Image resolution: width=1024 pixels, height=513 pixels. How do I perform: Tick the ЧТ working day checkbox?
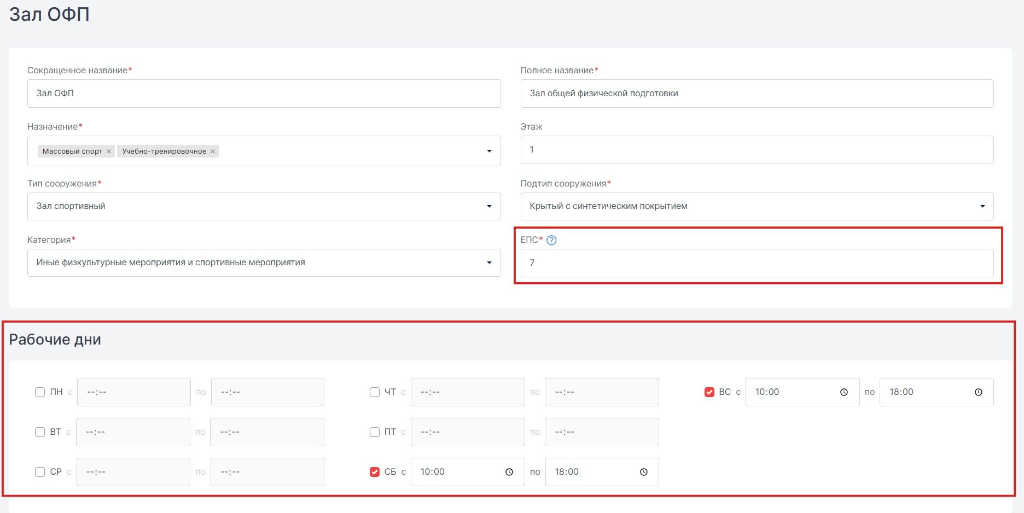click(x=375, y=392)
